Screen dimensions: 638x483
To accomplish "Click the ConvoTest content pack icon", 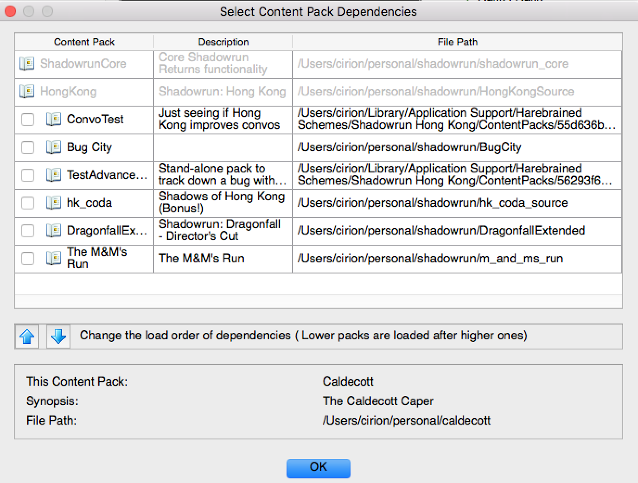I will click(x=54, y=119).
